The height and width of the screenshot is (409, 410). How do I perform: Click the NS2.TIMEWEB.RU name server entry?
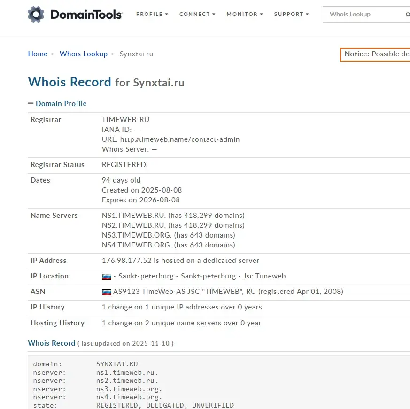[173, 225]
